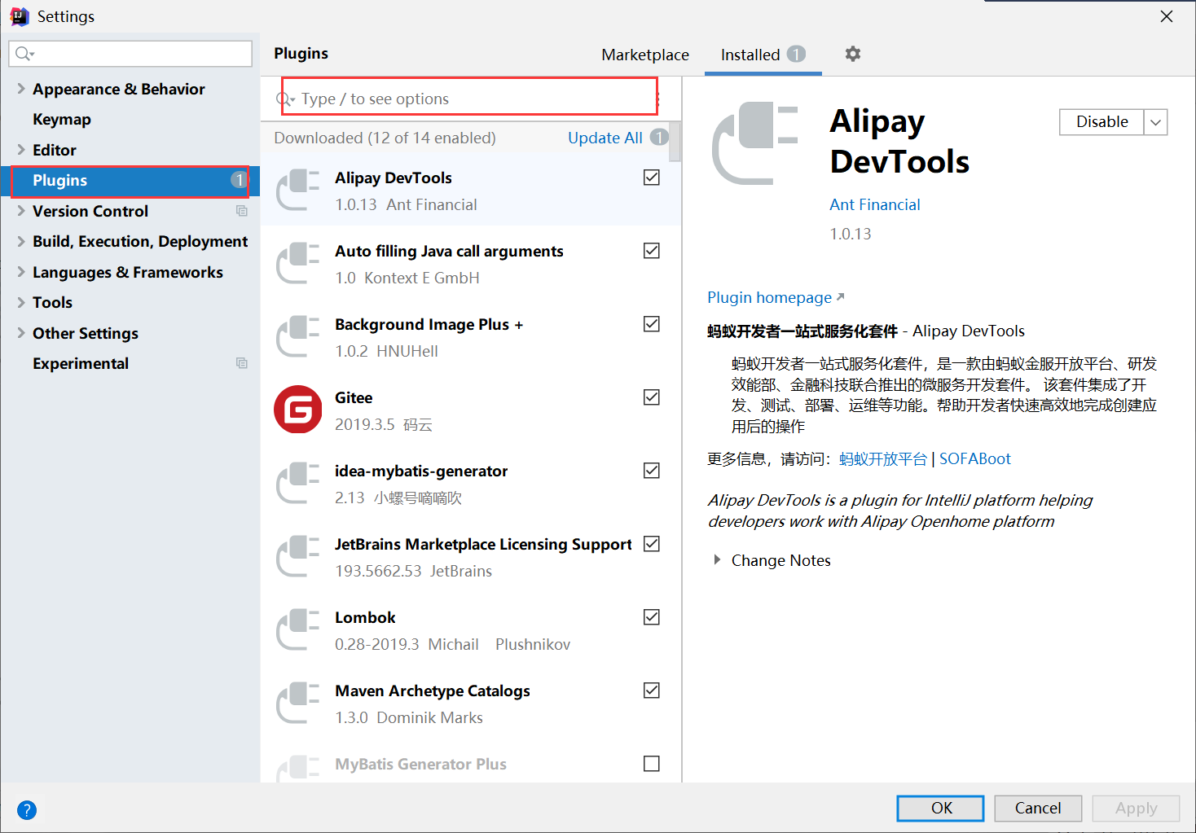
Task: Select Keymap in settings tree
Action: [x=62, y=119]
